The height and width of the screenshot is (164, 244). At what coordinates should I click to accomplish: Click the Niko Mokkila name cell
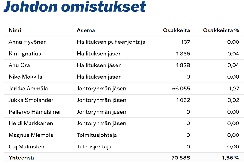point(25,77)
